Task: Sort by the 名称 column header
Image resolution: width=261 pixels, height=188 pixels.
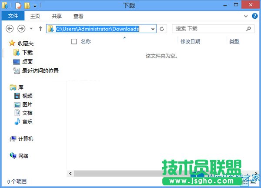Action: pyautogui.click(x=86, y=41)
